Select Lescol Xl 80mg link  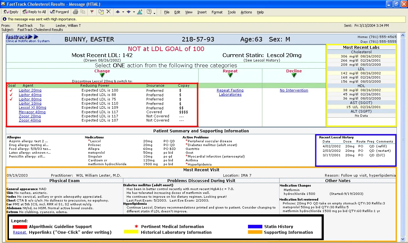33,108
